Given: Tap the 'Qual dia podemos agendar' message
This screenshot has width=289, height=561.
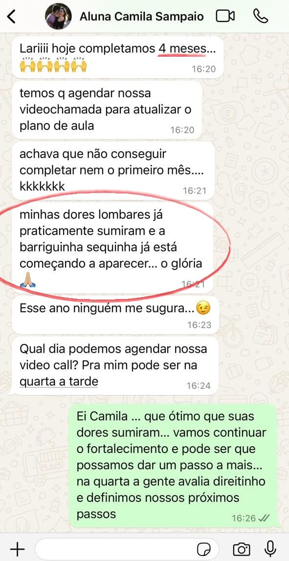Looking at the screenshot, I should (x=115, y=366).
